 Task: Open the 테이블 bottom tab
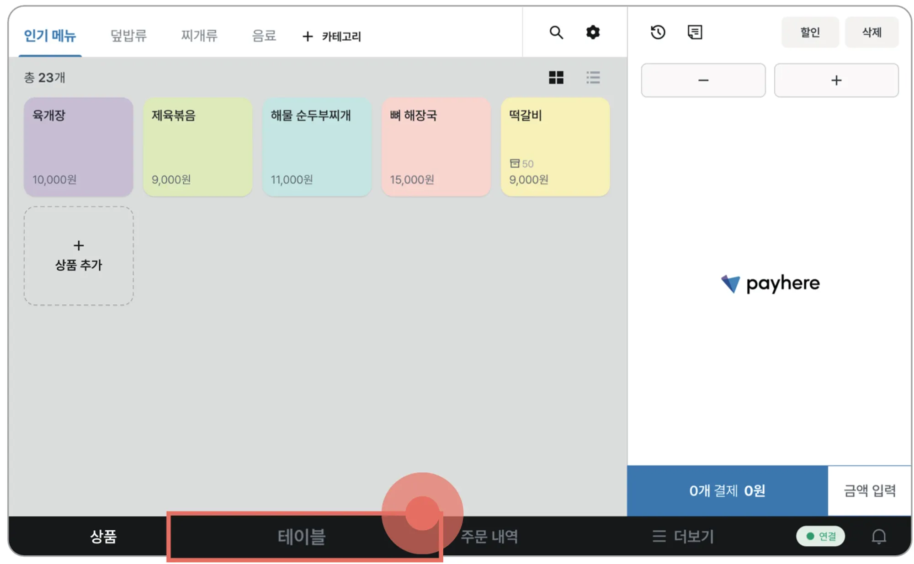click(302, 537)
